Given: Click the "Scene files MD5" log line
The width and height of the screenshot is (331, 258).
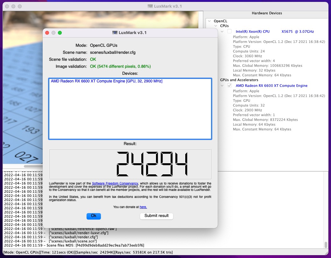Looking at the screenshot, I should click(x=74, y=245).
